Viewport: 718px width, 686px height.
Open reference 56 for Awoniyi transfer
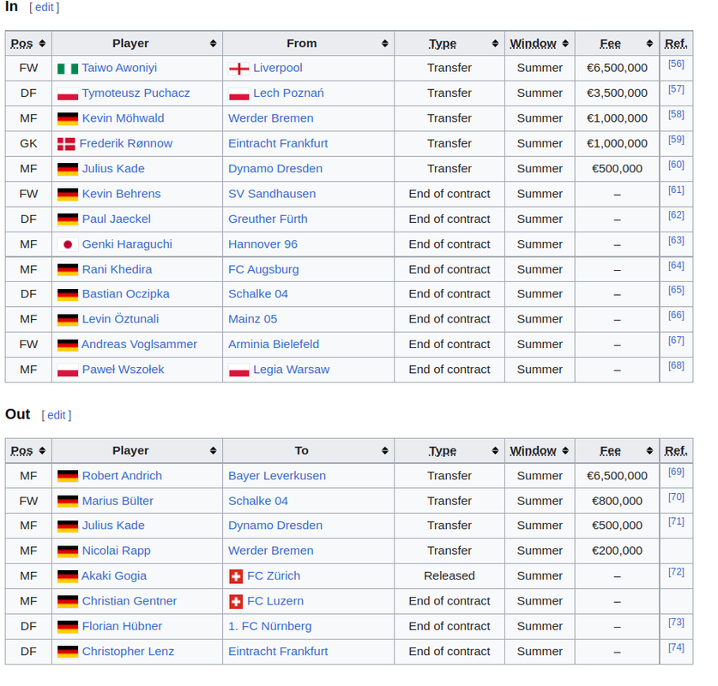676,63
